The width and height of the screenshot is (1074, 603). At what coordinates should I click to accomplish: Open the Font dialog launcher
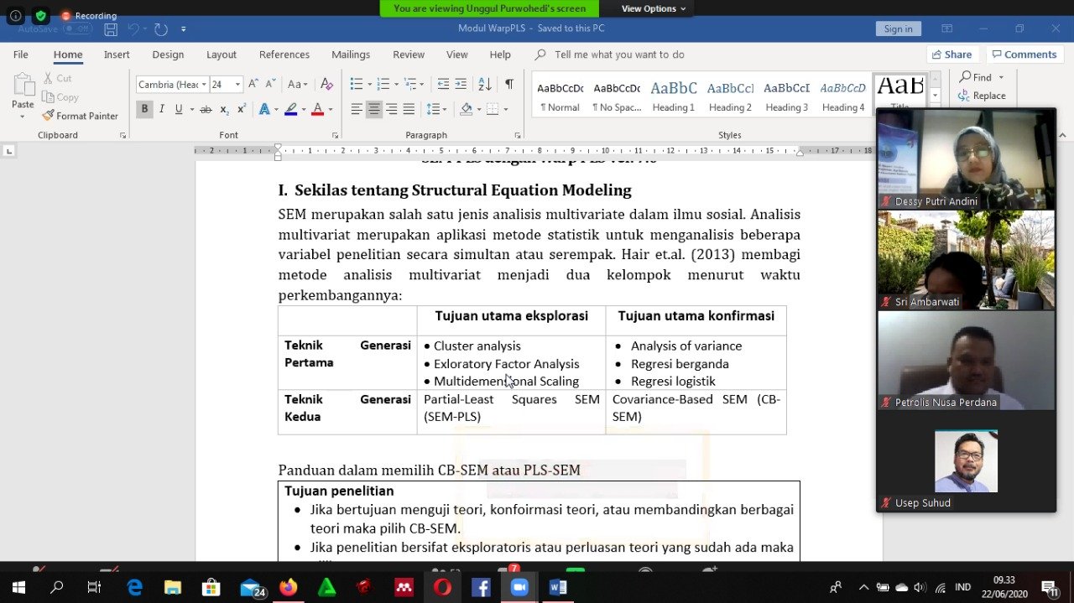click(x=335, y=135)
